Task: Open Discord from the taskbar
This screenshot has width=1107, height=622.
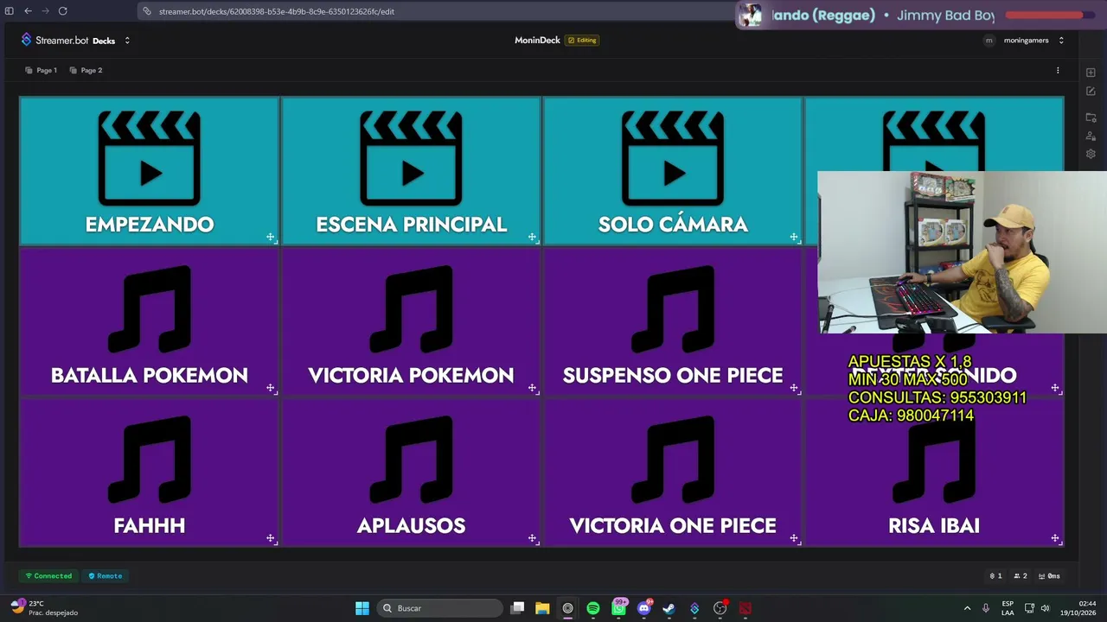Action: tap(643, 608)
